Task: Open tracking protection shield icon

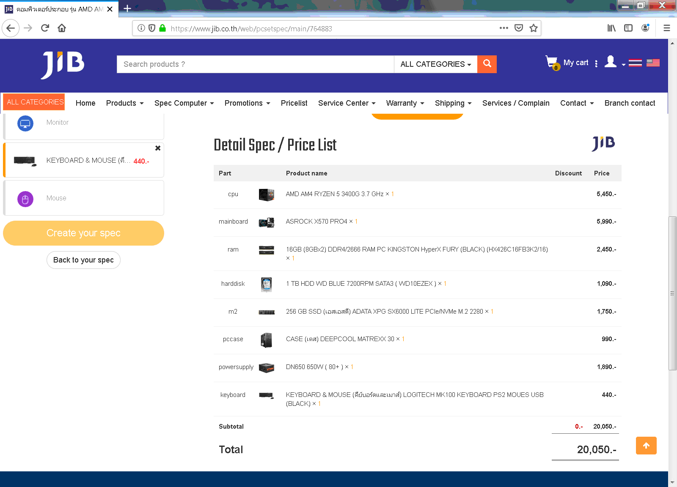Action: 152,28
